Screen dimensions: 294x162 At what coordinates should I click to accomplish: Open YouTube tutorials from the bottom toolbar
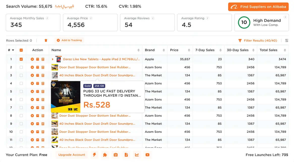point(147,155)
